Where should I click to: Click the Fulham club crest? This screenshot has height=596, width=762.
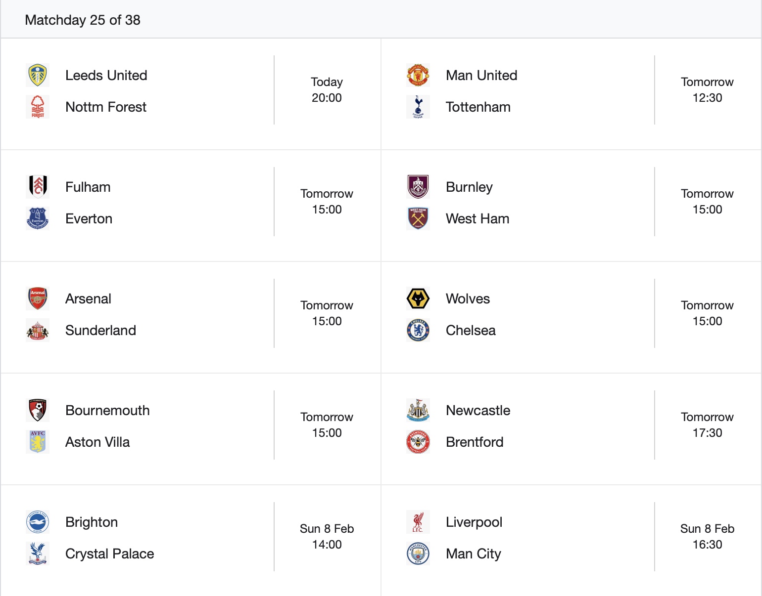point(38,187)
